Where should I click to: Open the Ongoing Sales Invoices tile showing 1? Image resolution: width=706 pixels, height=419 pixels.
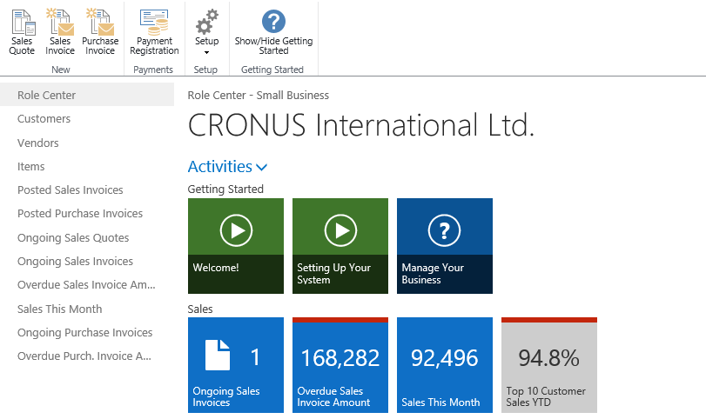pyautogui.click(x=236, y=365)
